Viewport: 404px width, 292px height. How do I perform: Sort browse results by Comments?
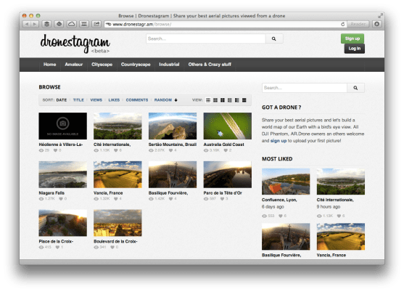[x=137, y=100]
